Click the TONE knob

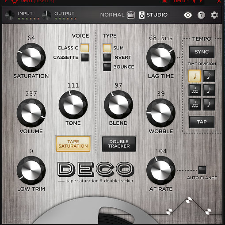tap(73, 105)
